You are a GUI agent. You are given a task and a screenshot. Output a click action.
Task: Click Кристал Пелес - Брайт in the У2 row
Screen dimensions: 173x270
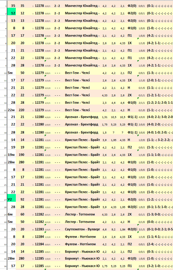(82, 199)
